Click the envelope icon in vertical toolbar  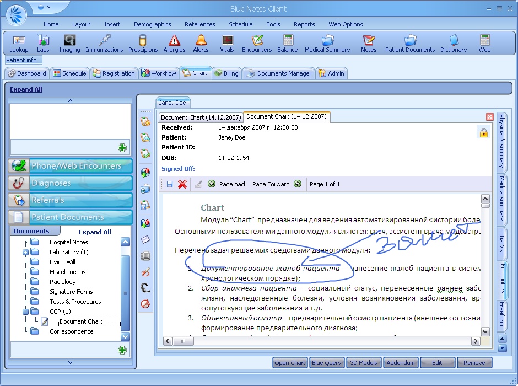pyautogui.click(x=145, y=239)
